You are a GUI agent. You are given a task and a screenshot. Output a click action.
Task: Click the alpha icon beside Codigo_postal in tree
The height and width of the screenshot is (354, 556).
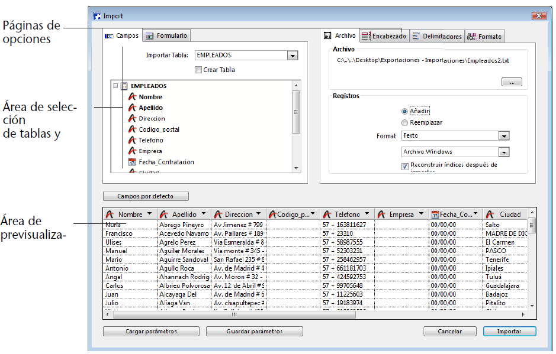(x=133, y=129)
